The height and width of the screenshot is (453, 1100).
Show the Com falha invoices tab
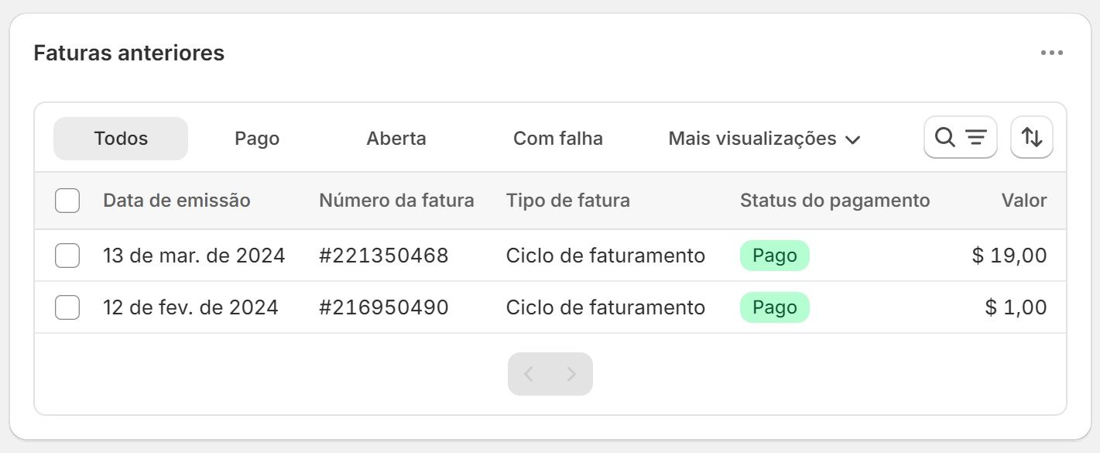[557, 139]
